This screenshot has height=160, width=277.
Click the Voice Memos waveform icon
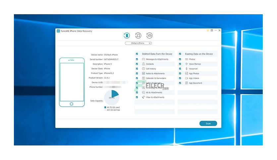pos(186,64)
